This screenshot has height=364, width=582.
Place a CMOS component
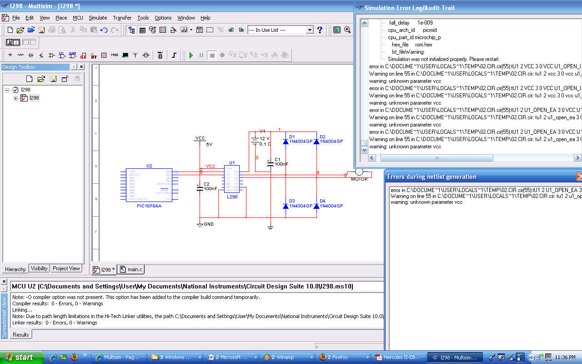72,55
